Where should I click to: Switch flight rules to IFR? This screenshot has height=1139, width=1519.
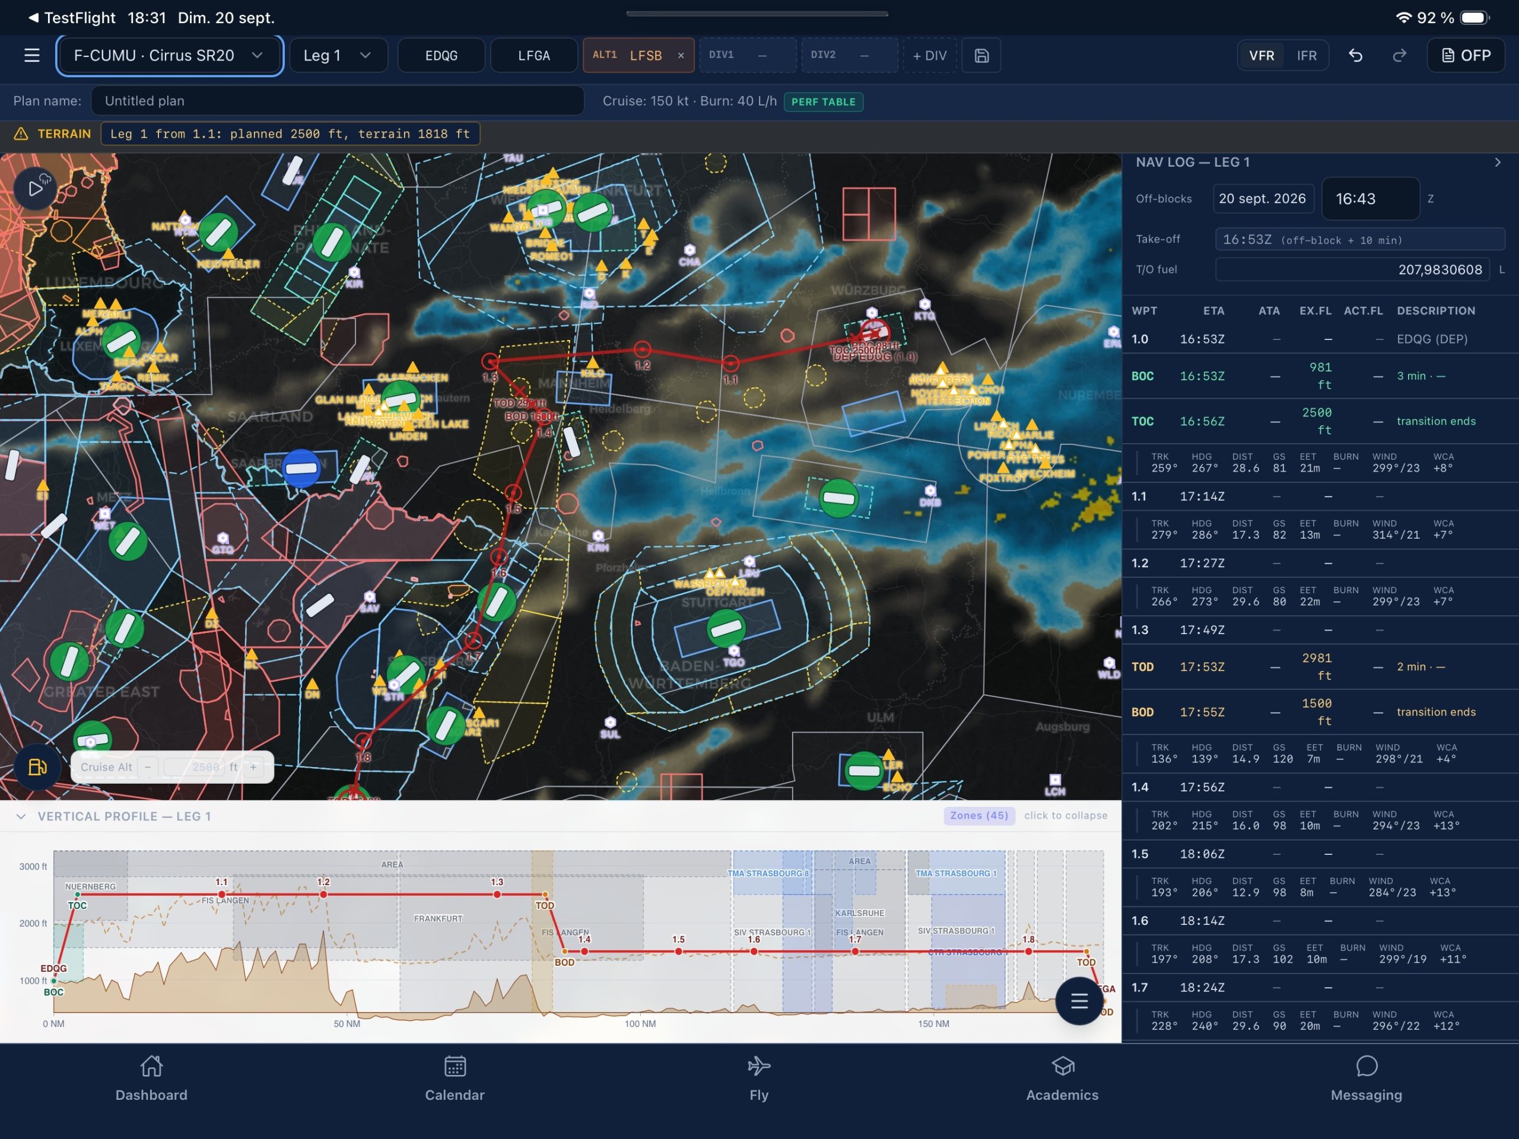[x=1306, y=56]
